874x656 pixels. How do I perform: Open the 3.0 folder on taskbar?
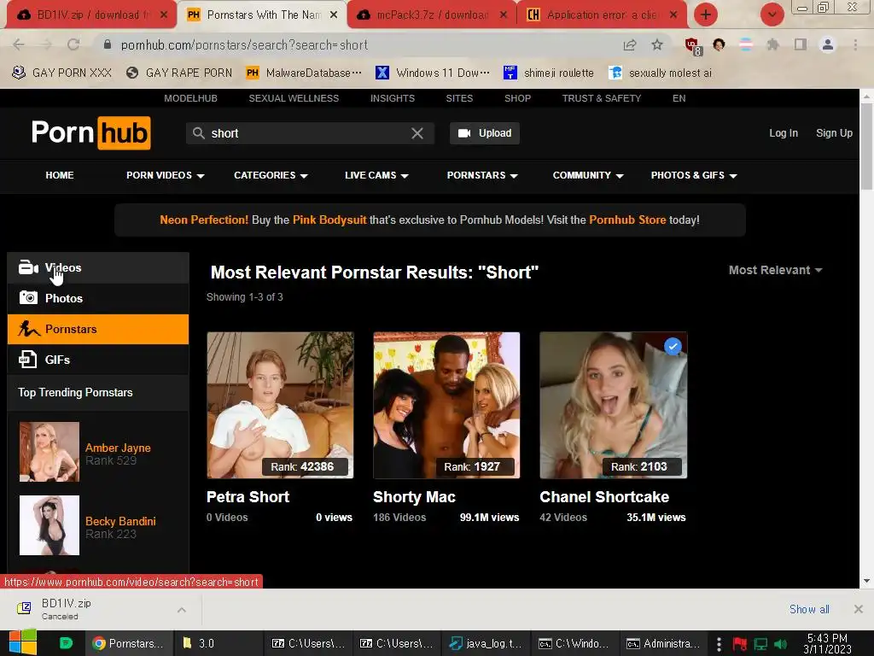coord(218,643)
